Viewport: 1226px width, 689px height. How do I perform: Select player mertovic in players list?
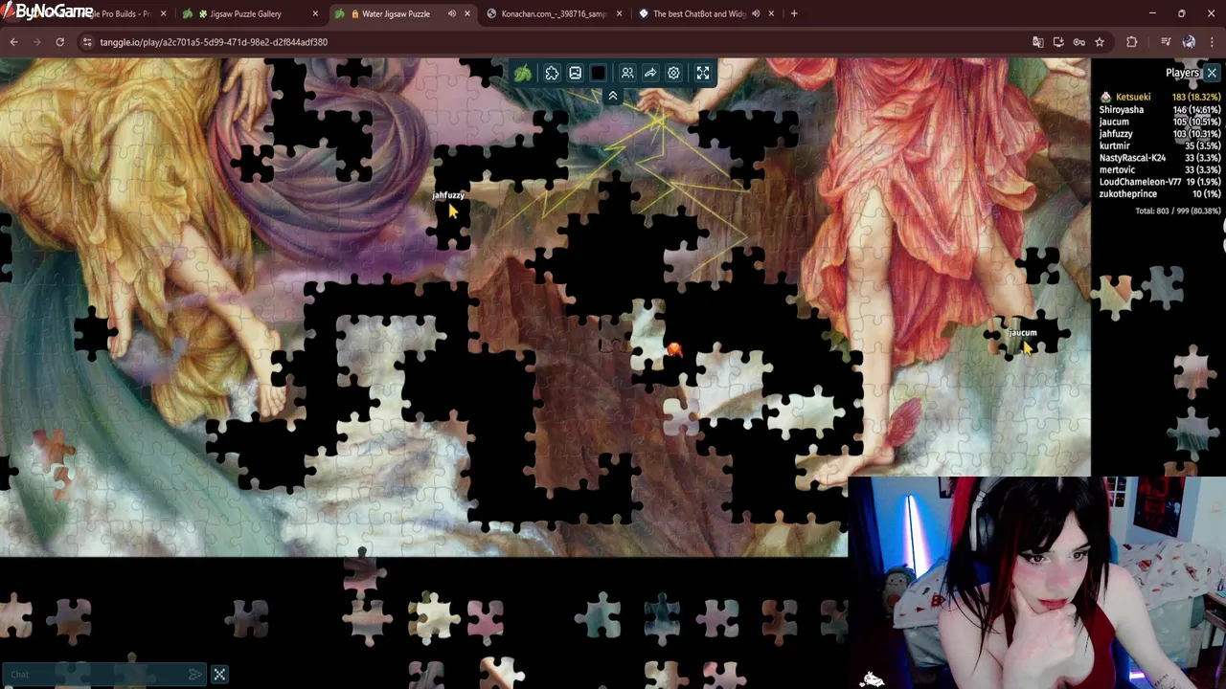[1117, 169]
